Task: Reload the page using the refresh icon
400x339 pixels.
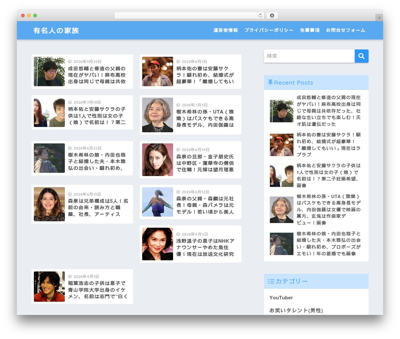Action: [260, 16]
